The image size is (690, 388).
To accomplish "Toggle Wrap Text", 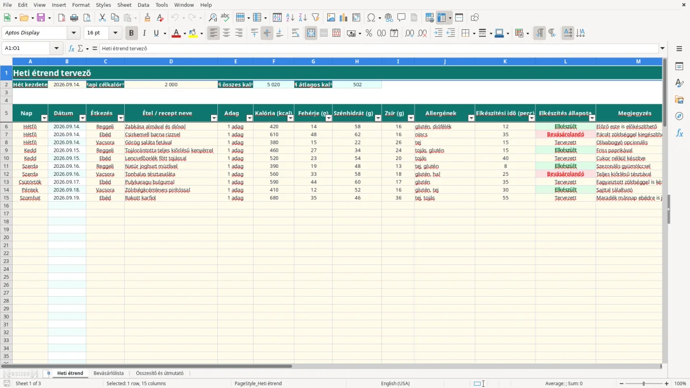I will click(x=296, y=33).
